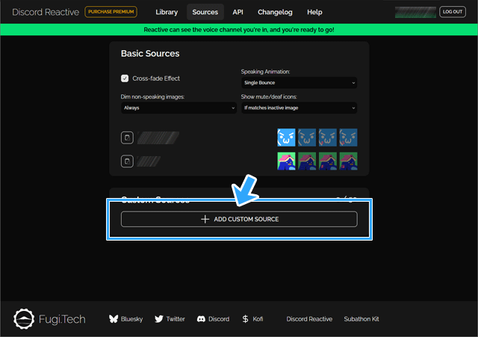Screen dimensions: 478x337
Task: Open the Dim non-speaking images dropdown
Action: pyautogui.click(x=179, y=108)
